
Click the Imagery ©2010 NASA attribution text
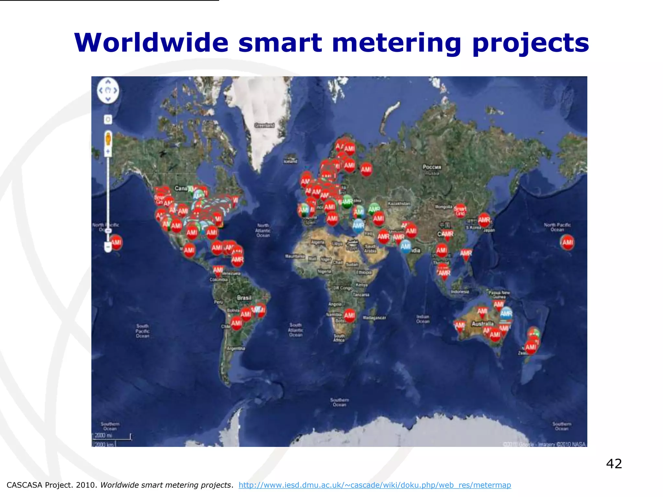tap(562, 444)
